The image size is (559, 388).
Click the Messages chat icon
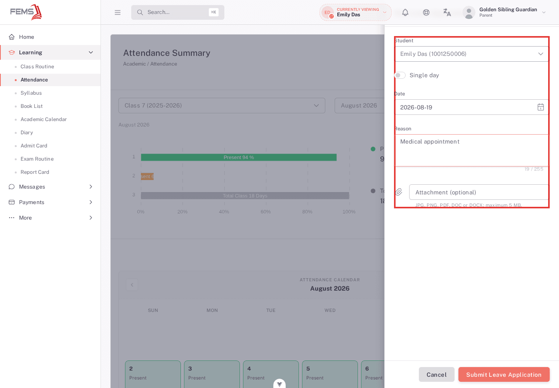[12, 187]
